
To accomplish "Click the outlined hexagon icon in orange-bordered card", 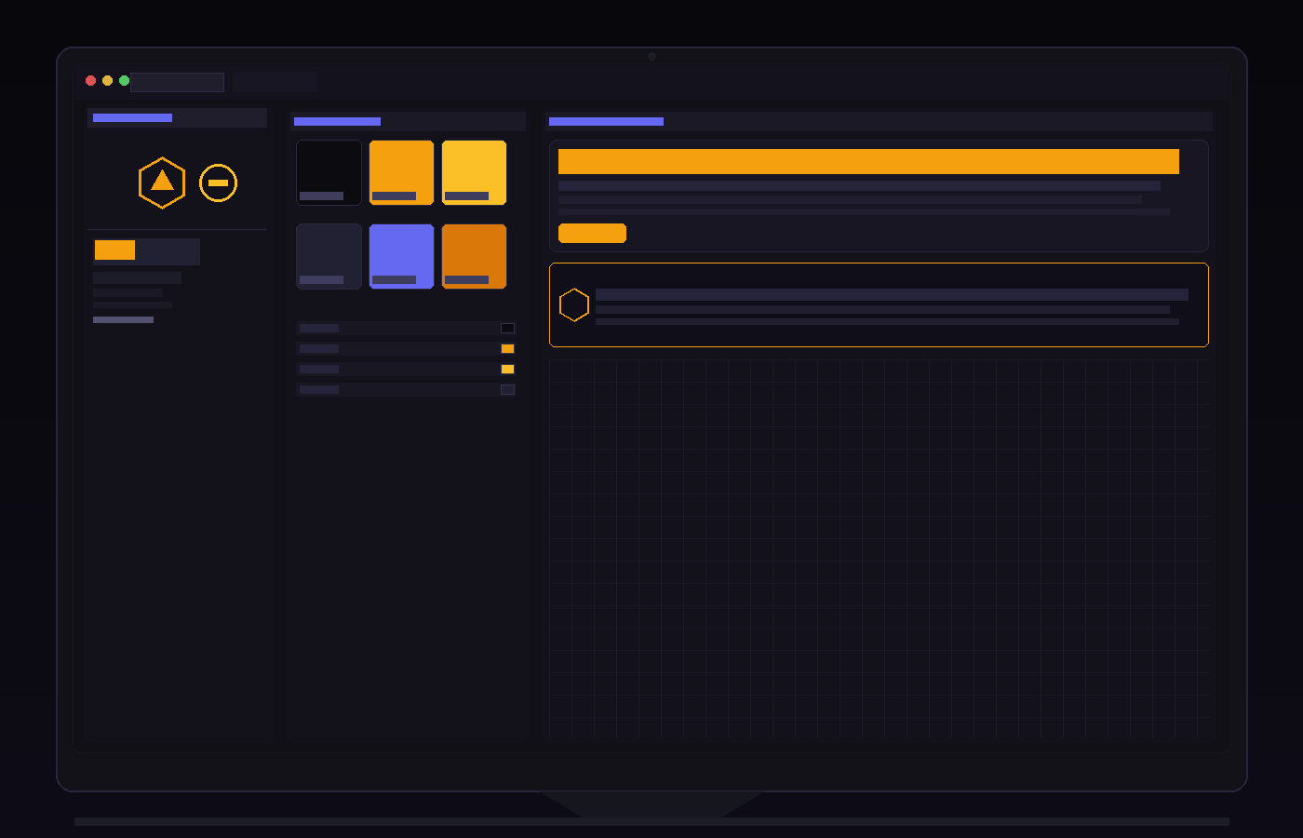I will click(574, 304).
